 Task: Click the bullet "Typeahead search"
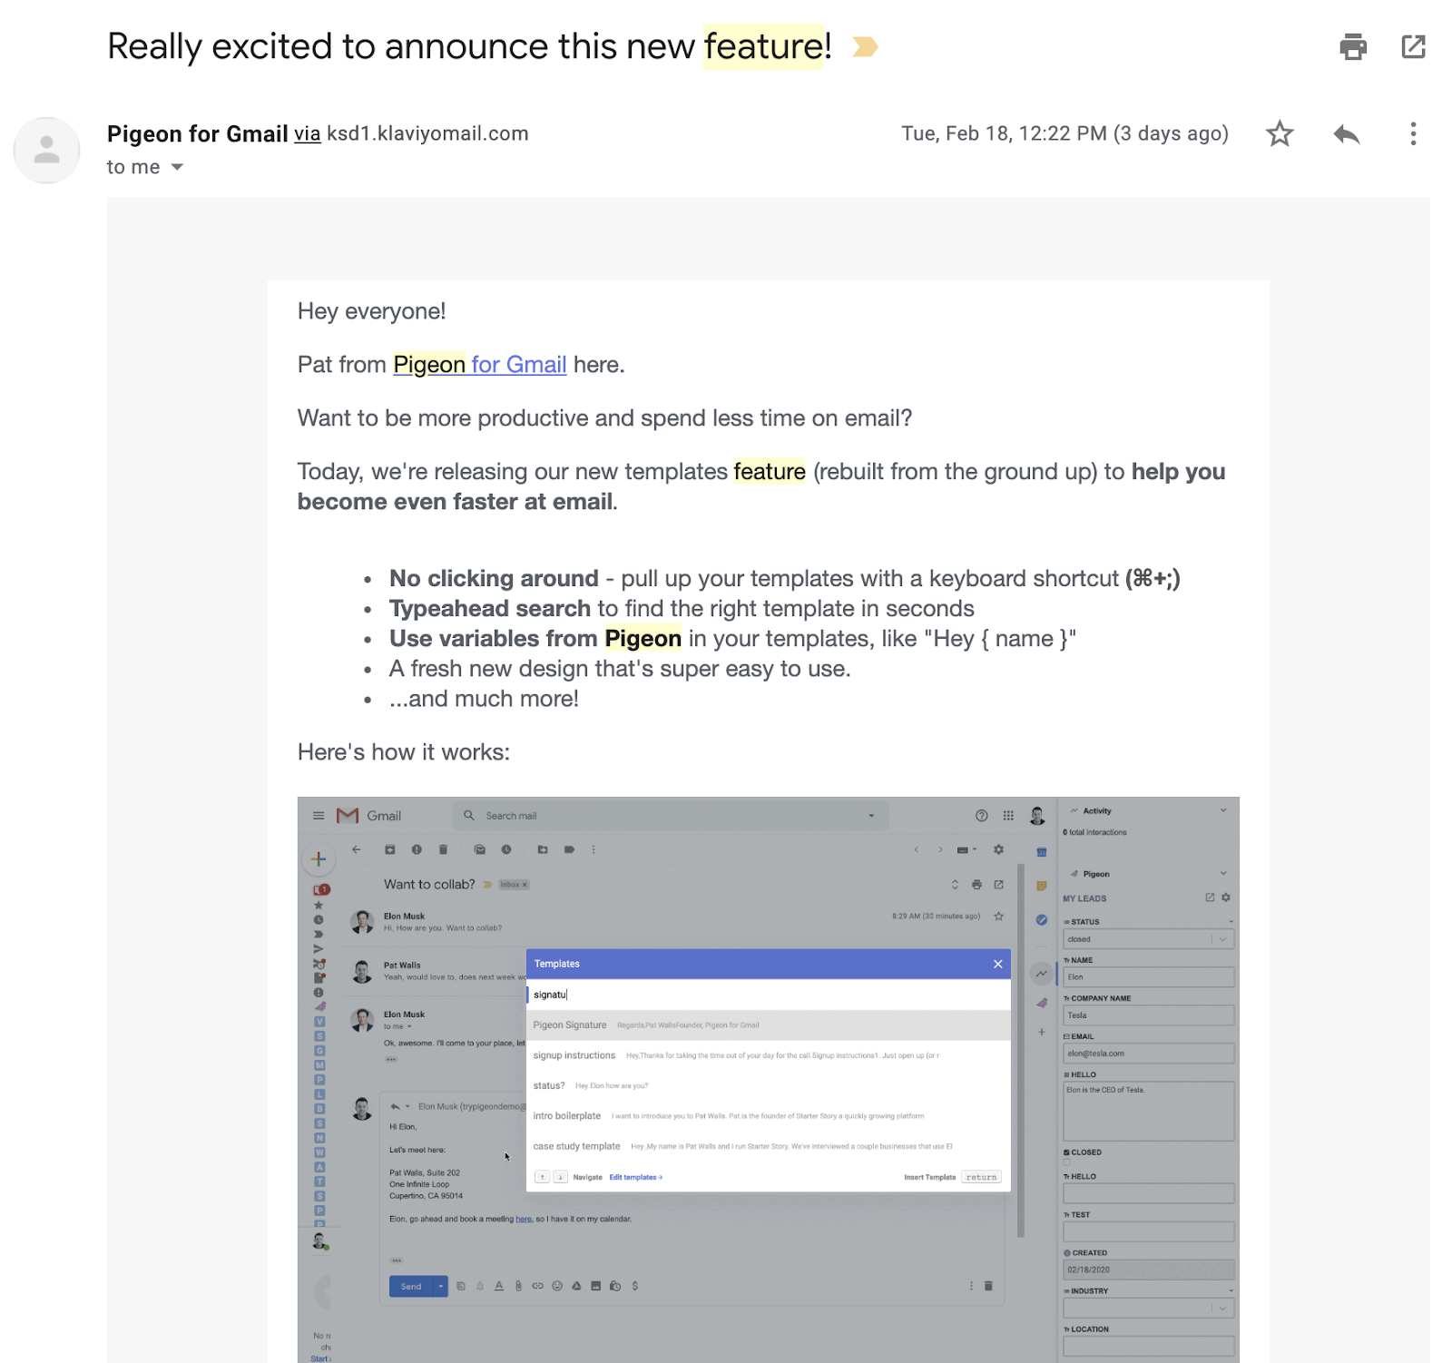tap(682, 609)
